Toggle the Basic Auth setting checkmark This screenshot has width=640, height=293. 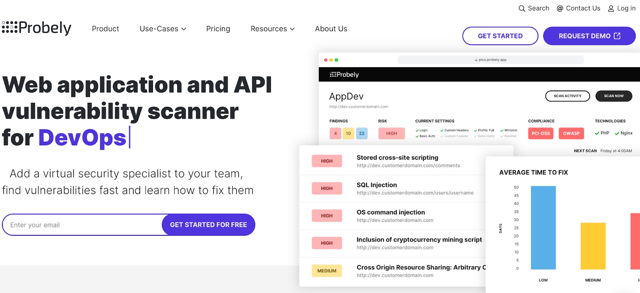[417, 136]
